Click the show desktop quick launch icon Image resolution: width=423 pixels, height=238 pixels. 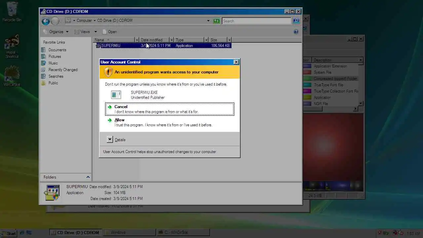29,233
